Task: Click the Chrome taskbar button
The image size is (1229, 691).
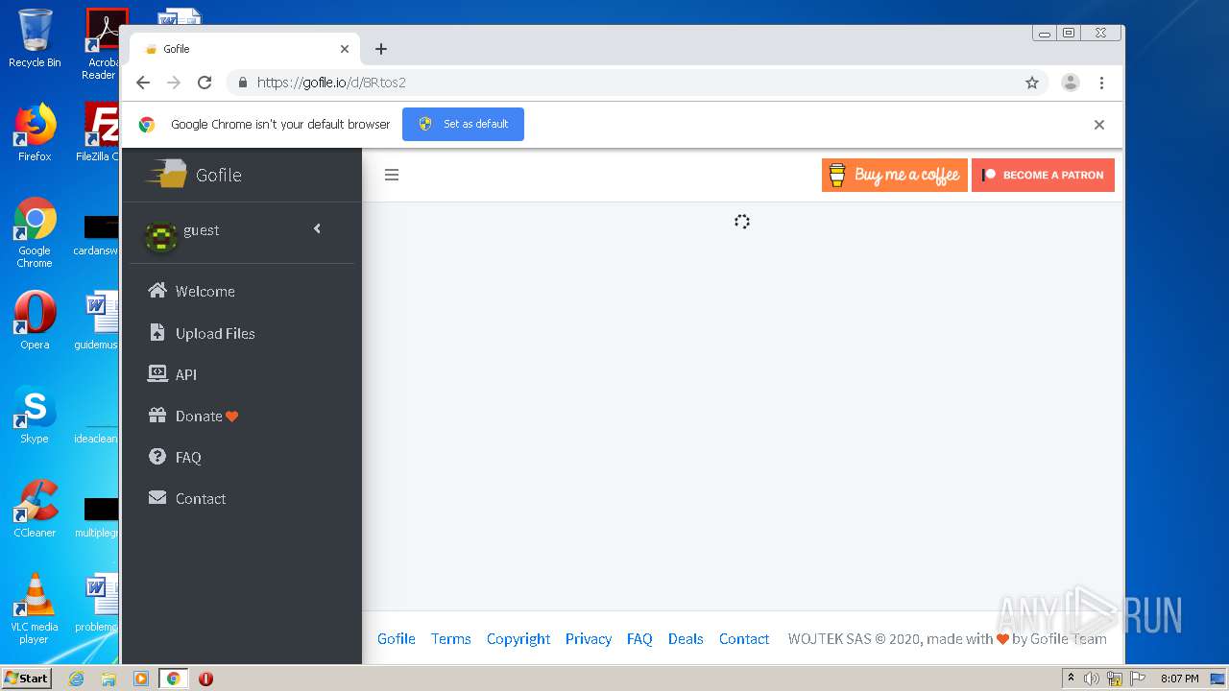Action: click(174, 679)
